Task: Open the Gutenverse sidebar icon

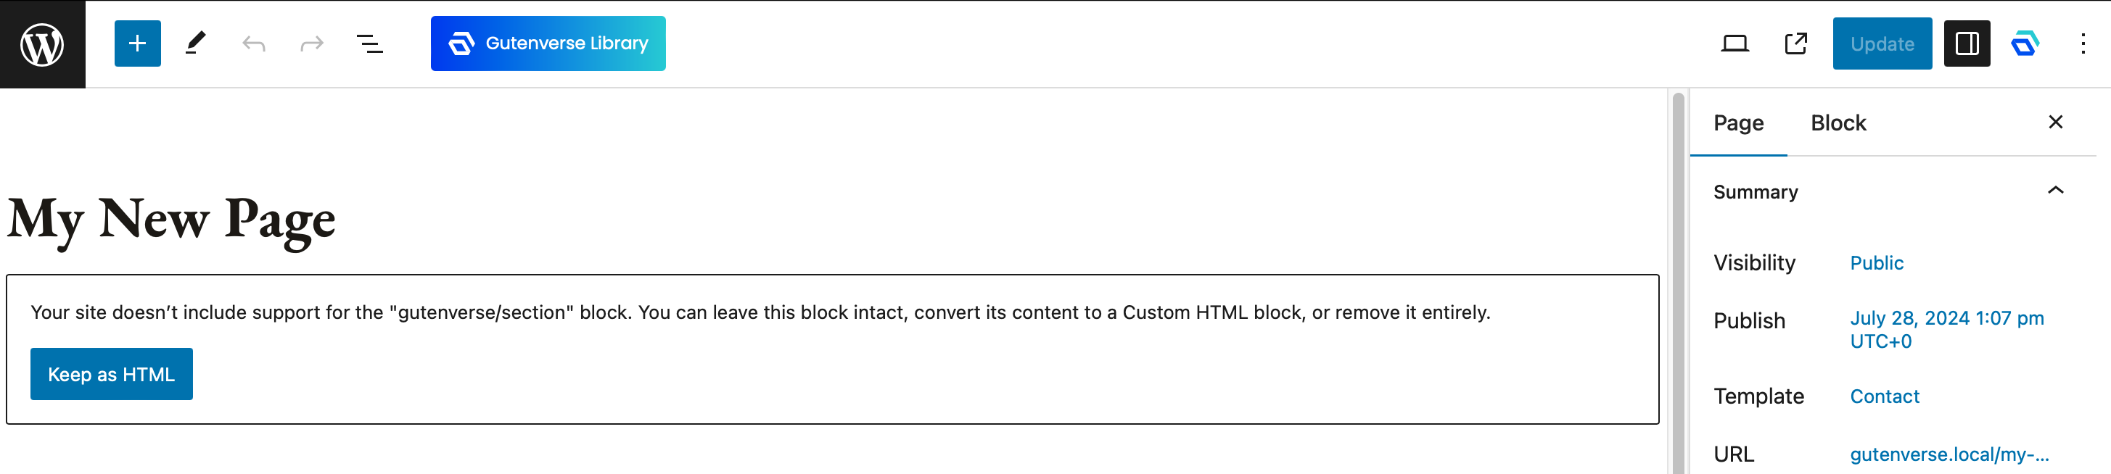Action: click(x=2024, y=44)
